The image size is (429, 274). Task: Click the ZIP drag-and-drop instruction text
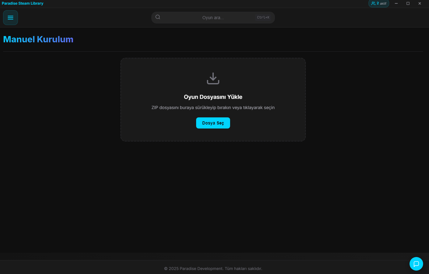pyautogui.click(x=213, y=107)
